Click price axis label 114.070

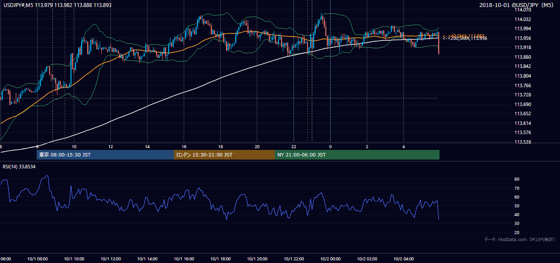(523, 10)
